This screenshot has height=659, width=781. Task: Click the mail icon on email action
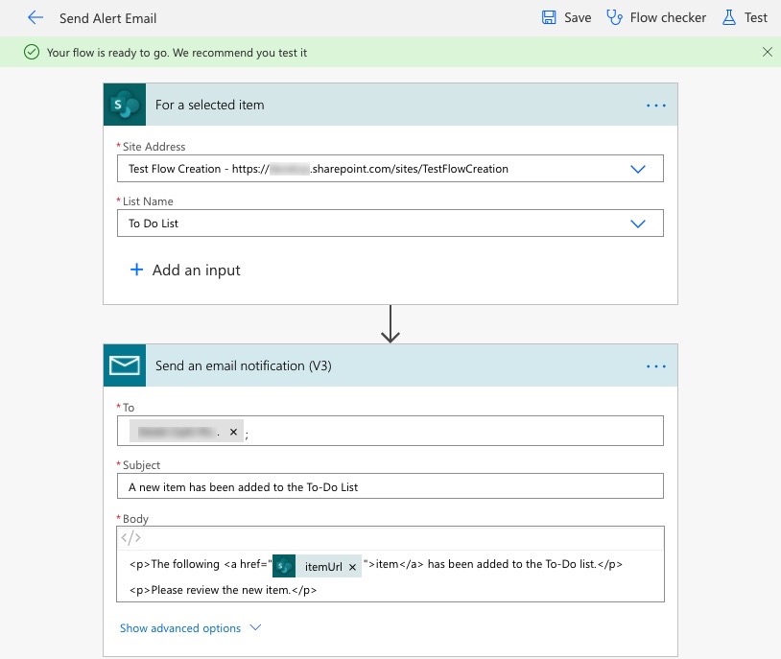point(125,365)
